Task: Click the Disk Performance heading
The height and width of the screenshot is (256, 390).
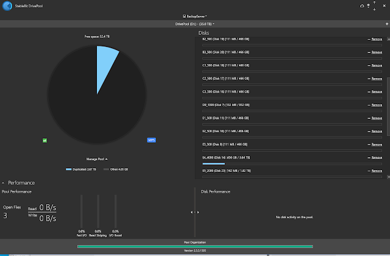Action: (215, 191)
